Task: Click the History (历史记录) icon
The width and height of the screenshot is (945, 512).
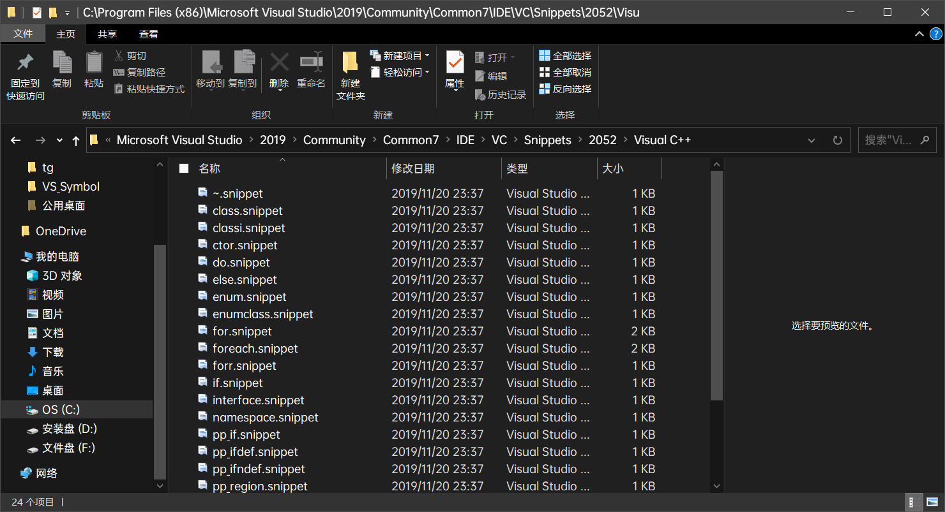Action: [480, 95]
